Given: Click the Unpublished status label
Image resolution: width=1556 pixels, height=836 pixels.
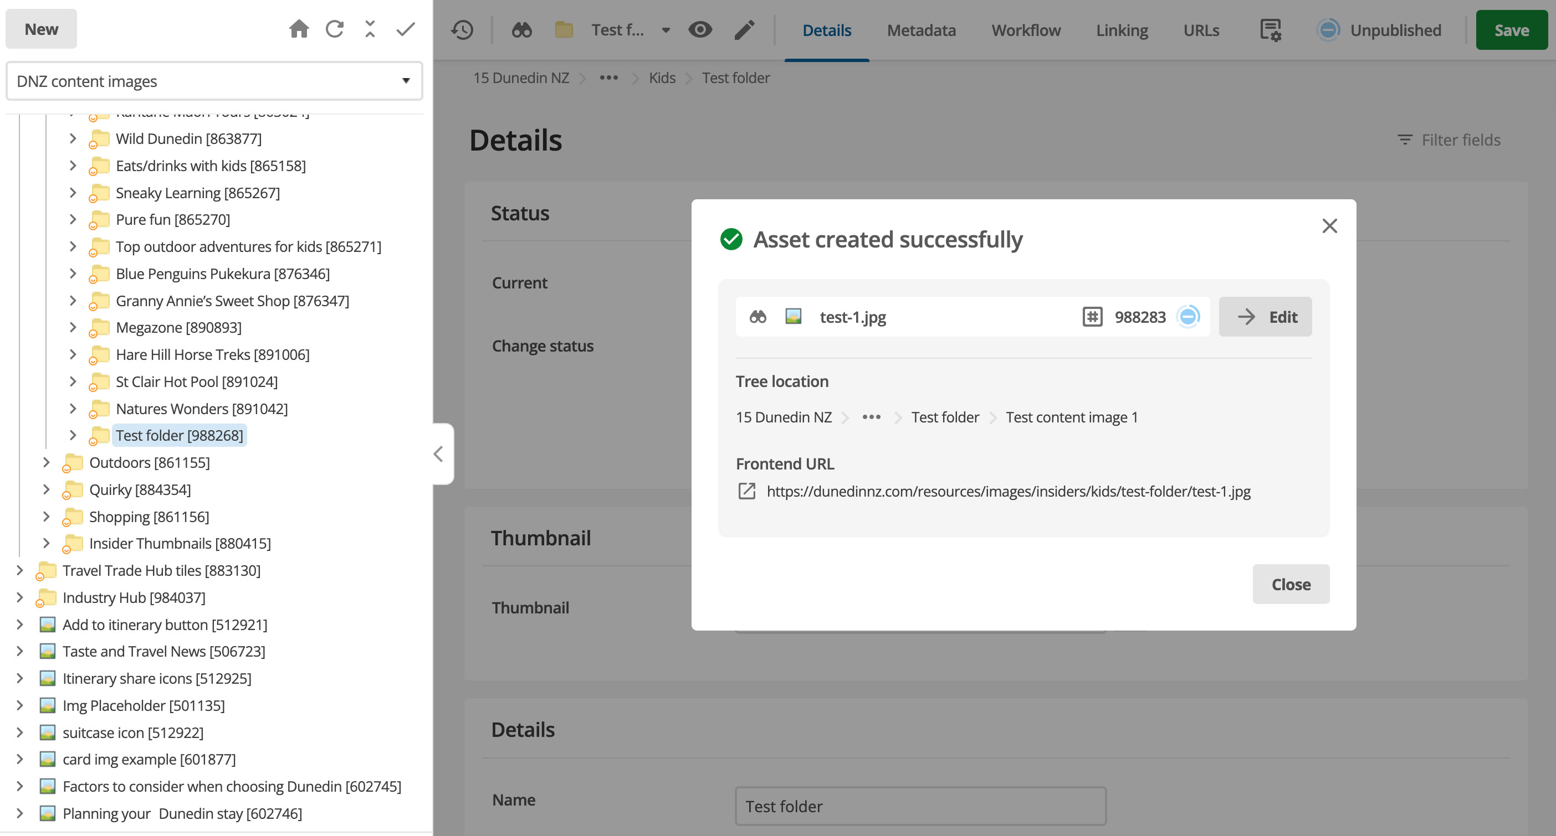Looking at the screenshot, I should click(x=1395, y=30).
